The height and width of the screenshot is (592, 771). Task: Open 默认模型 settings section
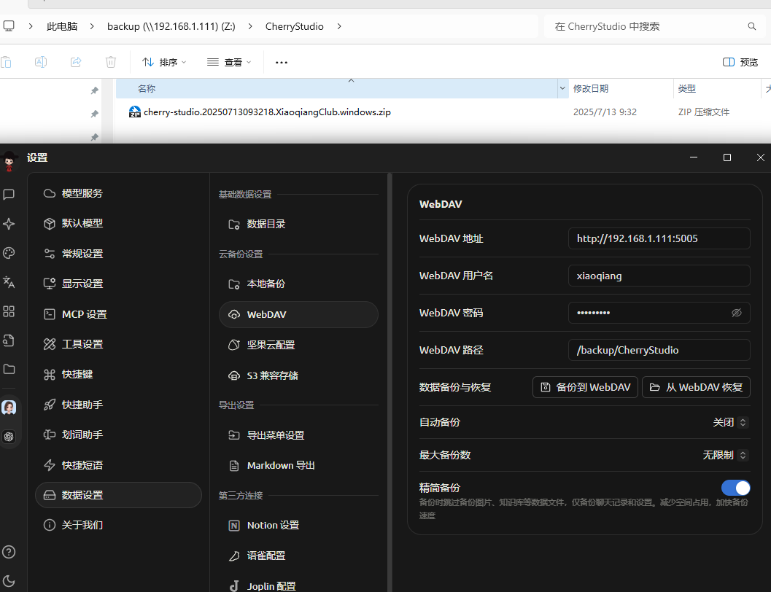pos(118,224)
